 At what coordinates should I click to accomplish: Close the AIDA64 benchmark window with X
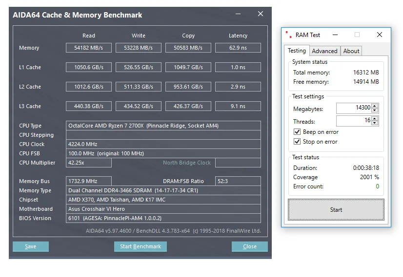click(261, 14)
